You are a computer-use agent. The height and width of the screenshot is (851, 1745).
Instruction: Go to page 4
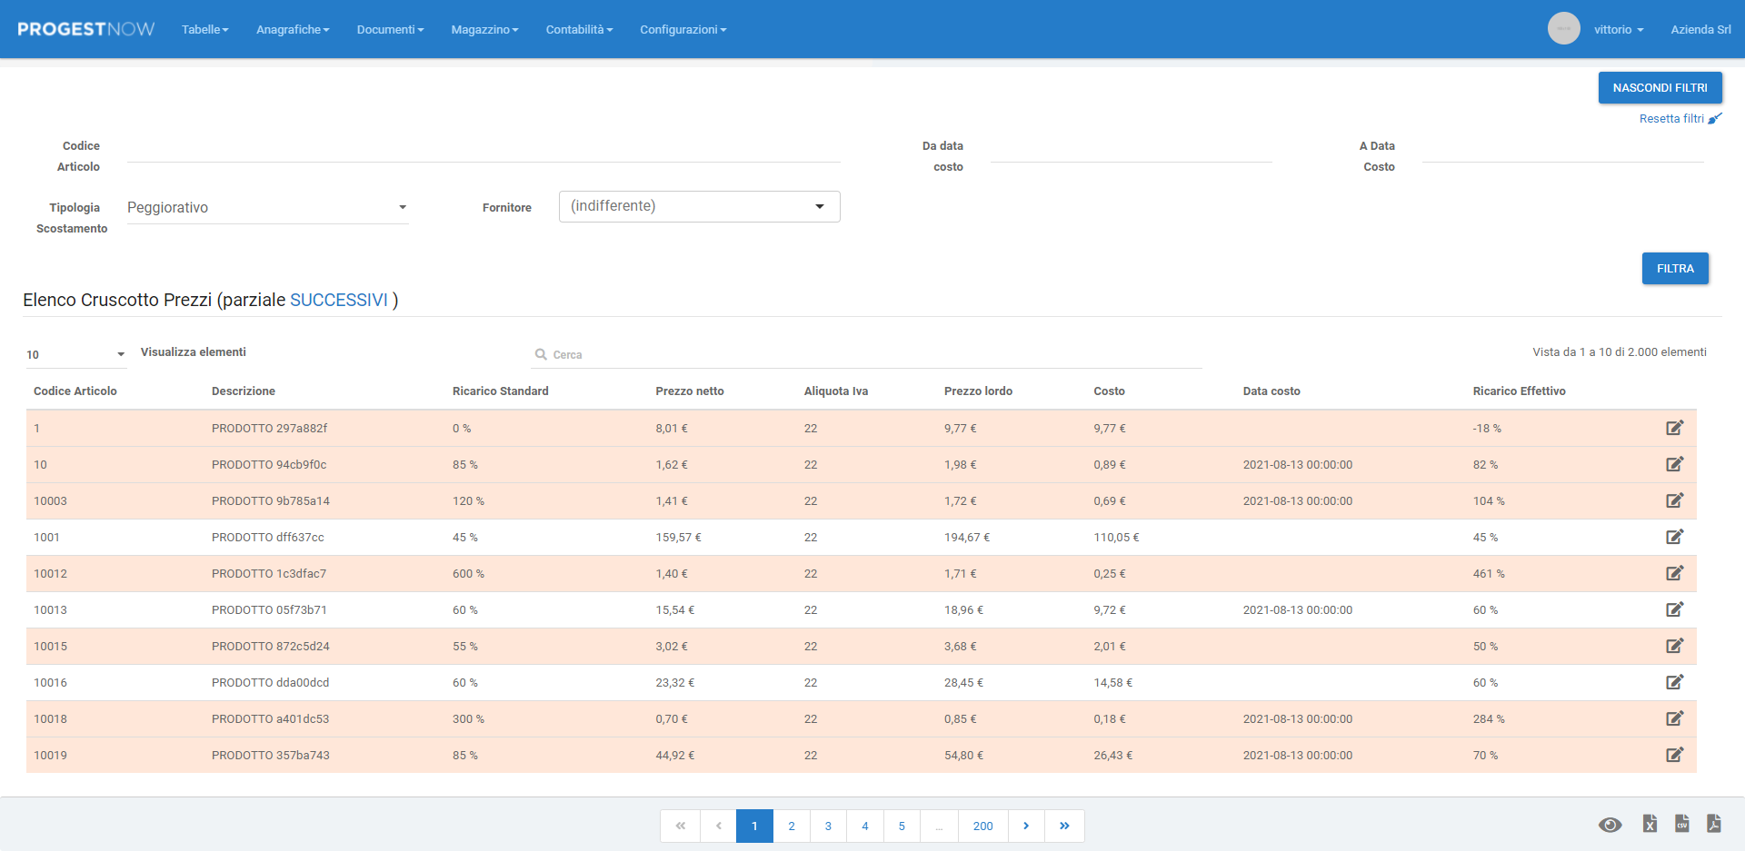[x=865, y=826]
